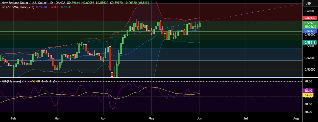Click the high value H0.60096
The image size is (318, 122).
(x=88, y=3)
